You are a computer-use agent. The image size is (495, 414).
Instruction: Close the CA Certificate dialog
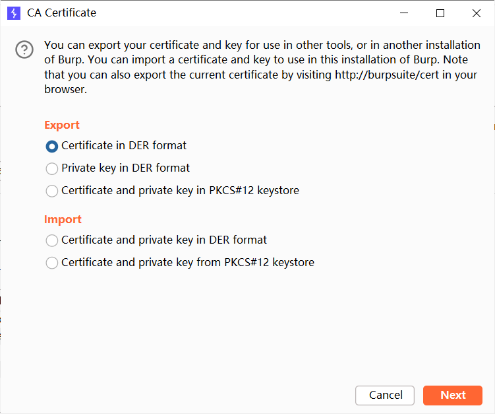click(x=476, y=13)
